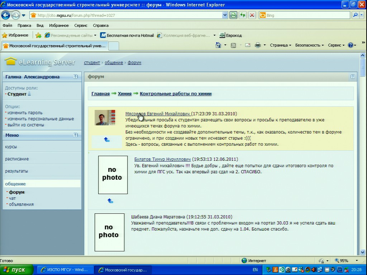
Task: Go to Химия in forum path
Action: pyautogui.click(x=124, y=94)
